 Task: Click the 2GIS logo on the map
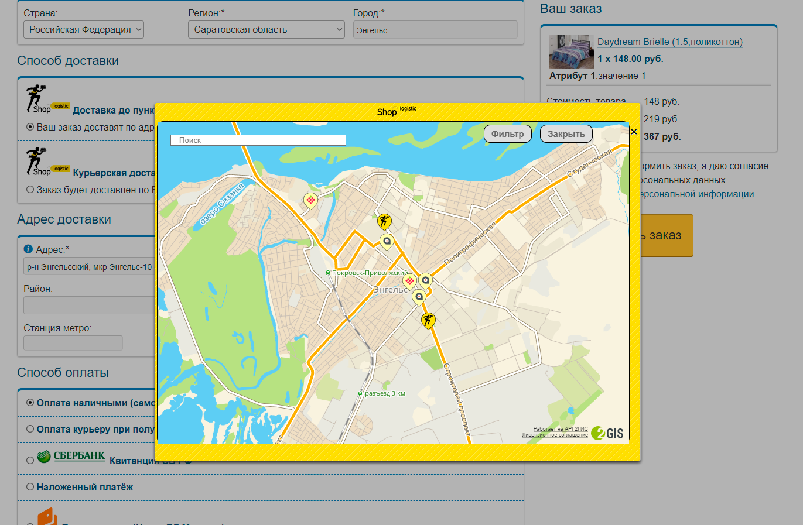tap(607, 433)
